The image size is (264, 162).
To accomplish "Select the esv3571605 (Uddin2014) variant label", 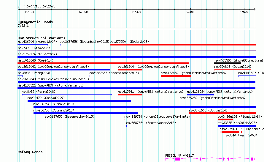I will coord(208,110).
